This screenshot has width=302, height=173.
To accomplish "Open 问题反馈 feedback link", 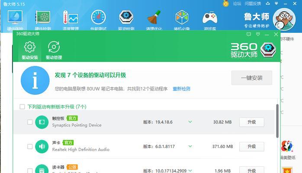I will (253, 3).
